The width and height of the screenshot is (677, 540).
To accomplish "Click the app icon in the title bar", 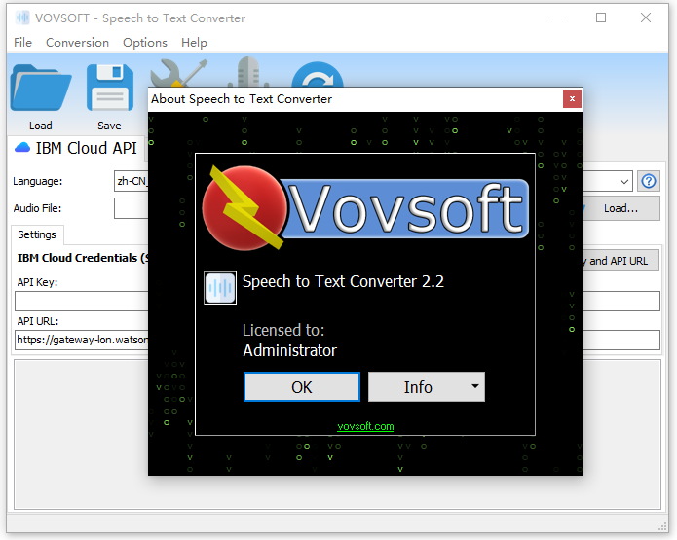I will coord(22,18).
